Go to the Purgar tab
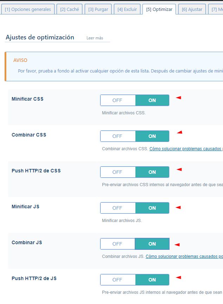Screen dimensions: 223x304 (x=98, y=9)
